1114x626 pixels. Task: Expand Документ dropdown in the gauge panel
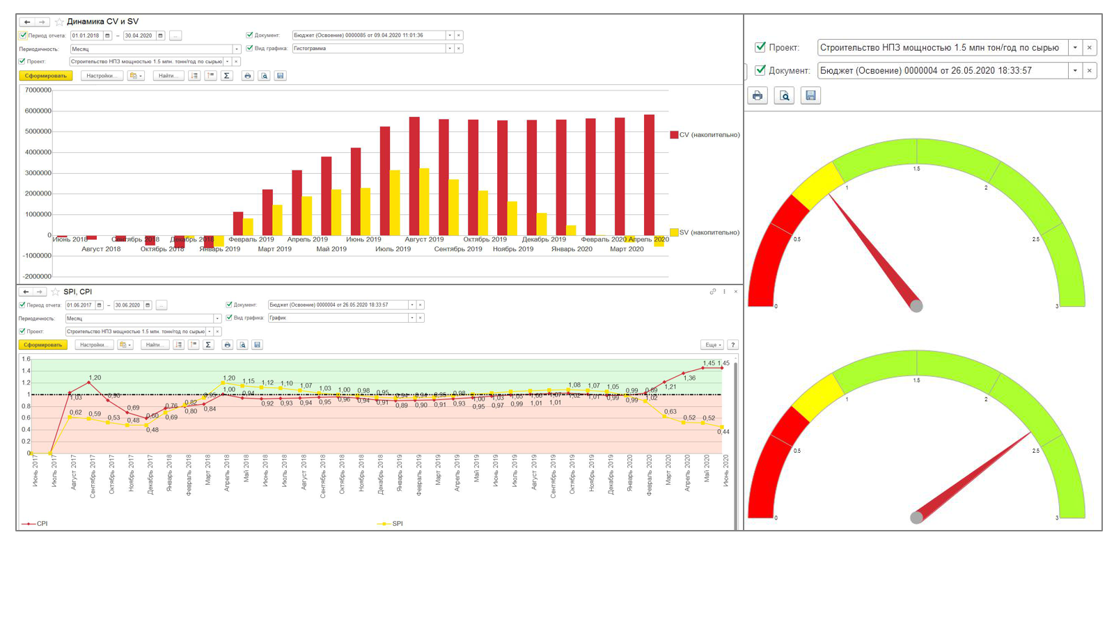[1075, 70]
